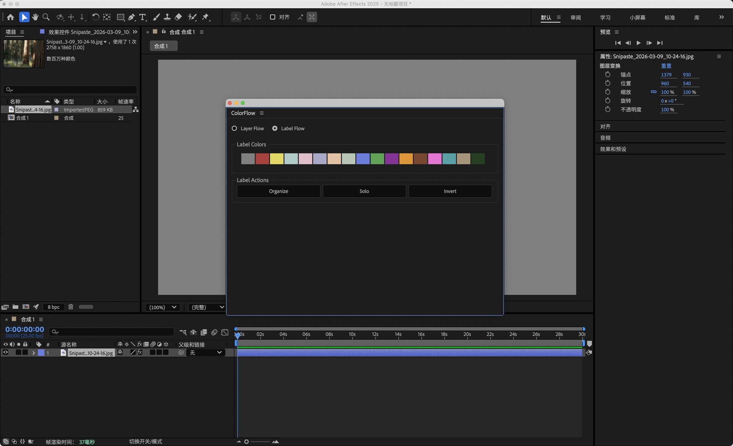Select the Eraser tool
The height and width of the screenshot is (446, 733).
click(x=178, y=17)
